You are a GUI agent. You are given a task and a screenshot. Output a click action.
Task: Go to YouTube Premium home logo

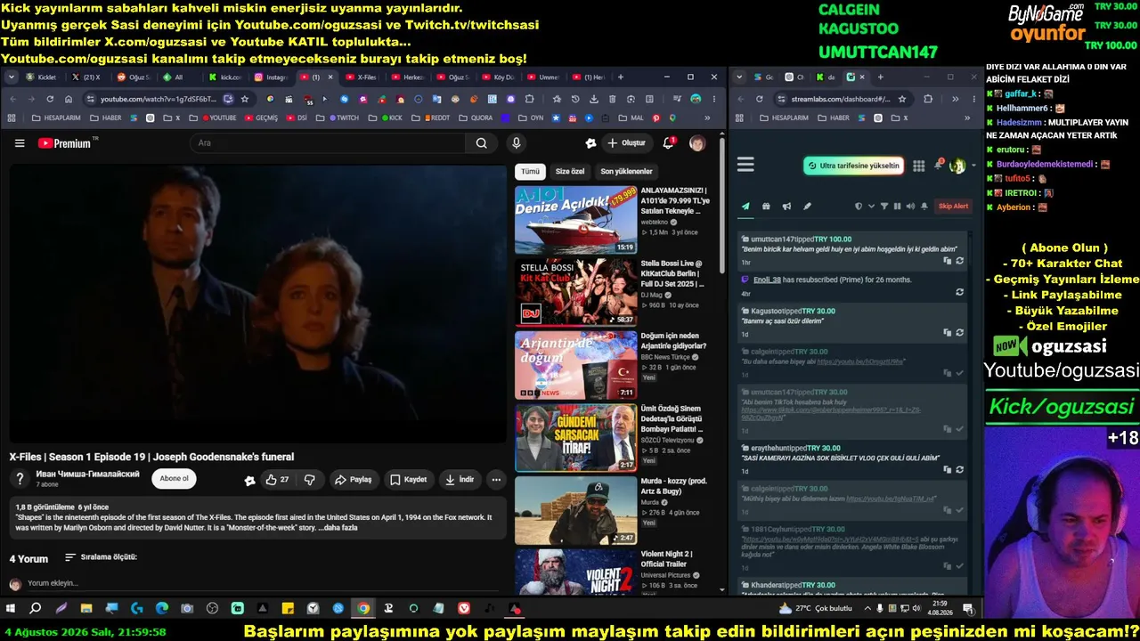(65, 143)
